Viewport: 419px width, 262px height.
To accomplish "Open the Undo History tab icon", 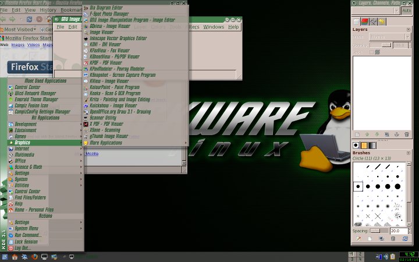I will [x=382, y=22].
